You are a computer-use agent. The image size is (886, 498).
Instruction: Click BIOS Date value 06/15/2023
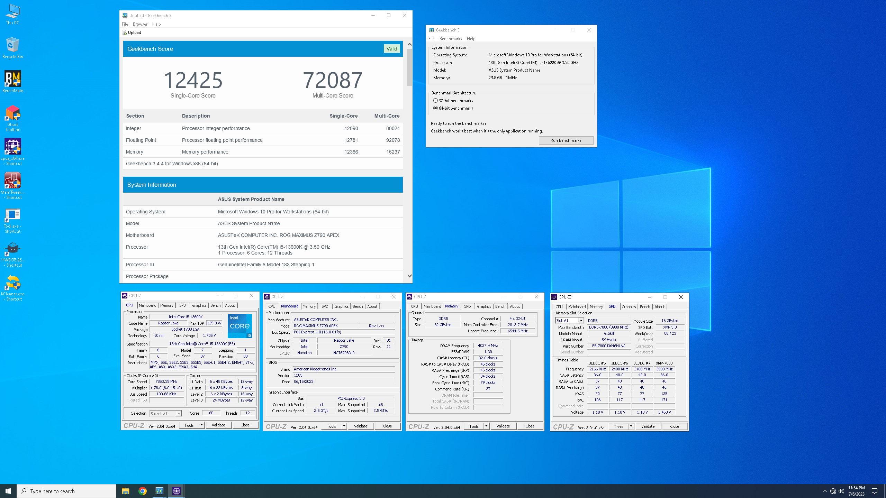[344, 382]
